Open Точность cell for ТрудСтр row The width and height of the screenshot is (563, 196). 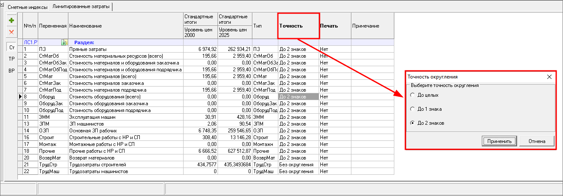click(x=298, y=165)
